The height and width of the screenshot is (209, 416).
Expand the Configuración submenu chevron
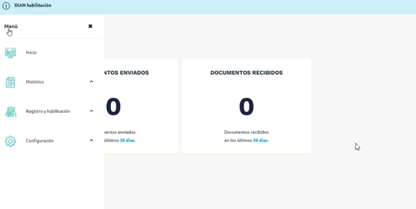[x=91, y=140]
